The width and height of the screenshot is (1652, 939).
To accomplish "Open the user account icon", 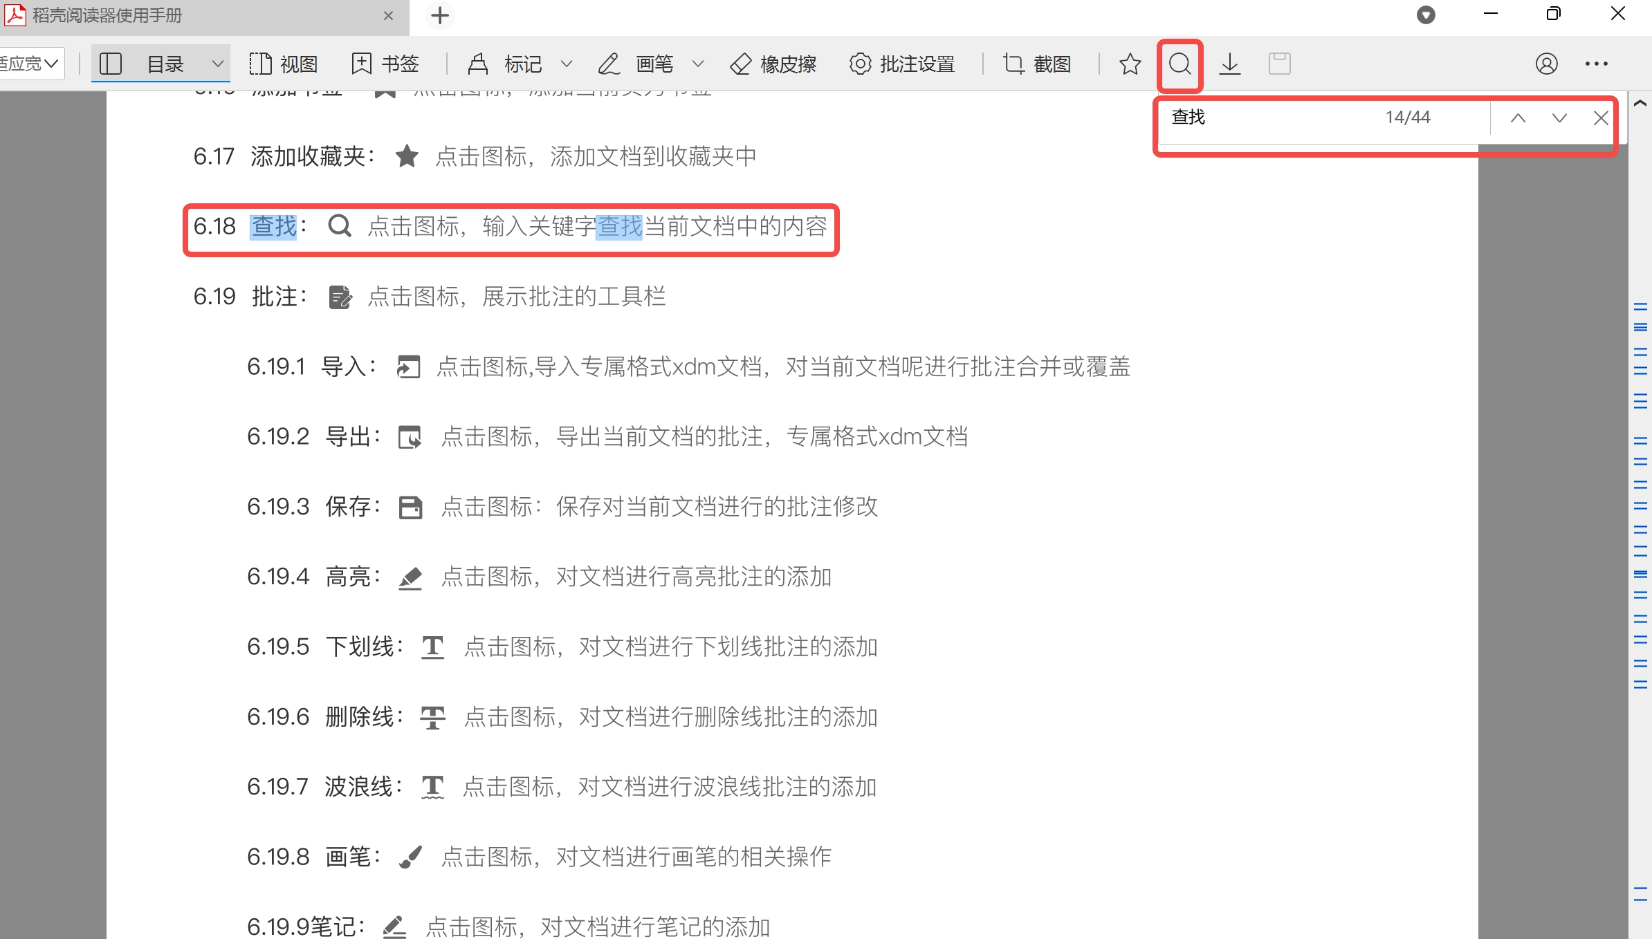I will click(1546, 64).
